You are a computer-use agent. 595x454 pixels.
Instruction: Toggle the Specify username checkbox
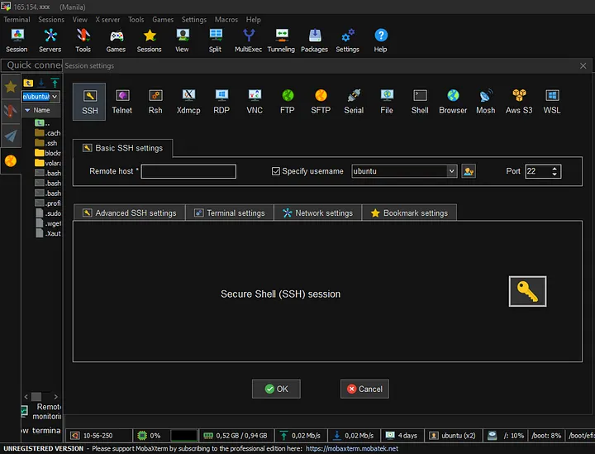[276, 171]
